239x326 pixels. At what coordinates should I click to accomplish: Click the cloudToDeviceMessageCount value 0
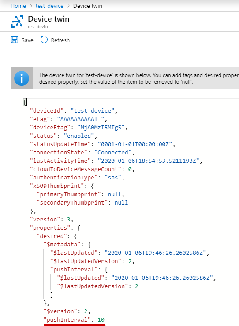[x=130, y=169]
